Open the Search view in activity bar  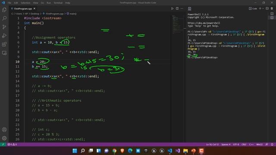(x=4, y=18)
